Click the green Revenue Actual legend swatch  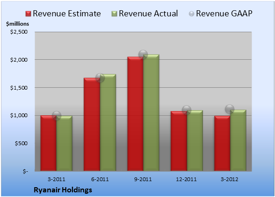point(114,14)
